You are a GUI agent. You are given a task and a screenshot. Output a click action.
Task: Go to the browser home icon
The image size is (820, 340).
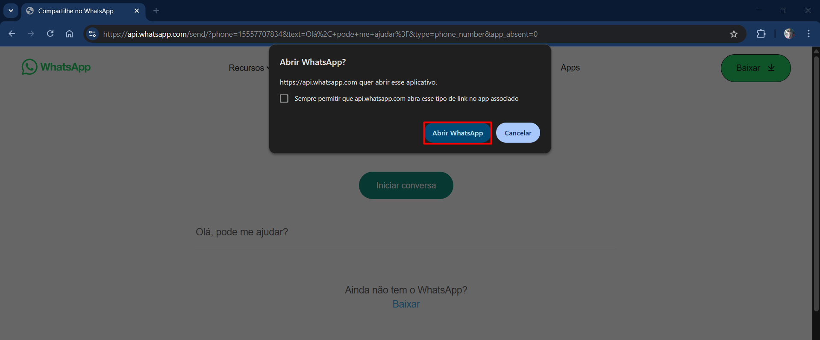pyautogui.click(x=69, y=34)
